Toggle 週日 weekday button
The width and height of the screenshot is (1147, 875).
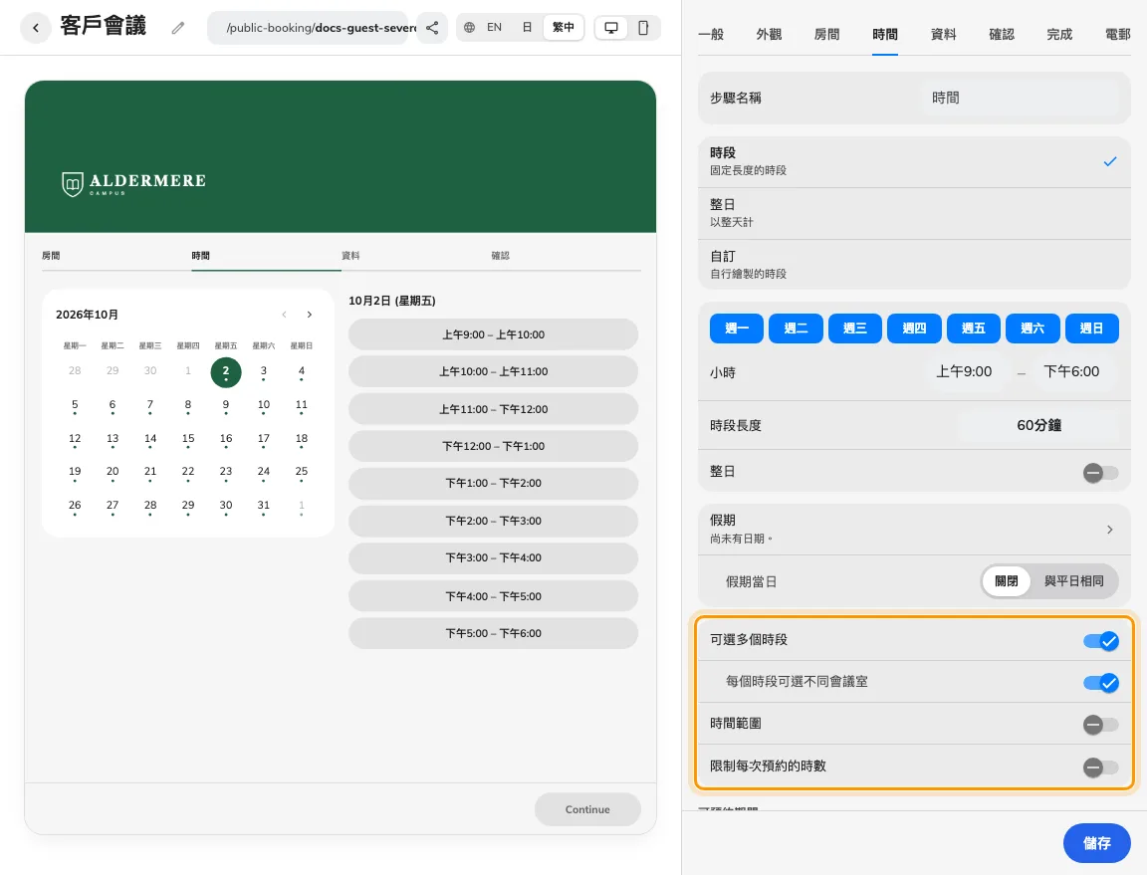point(1092,328)
